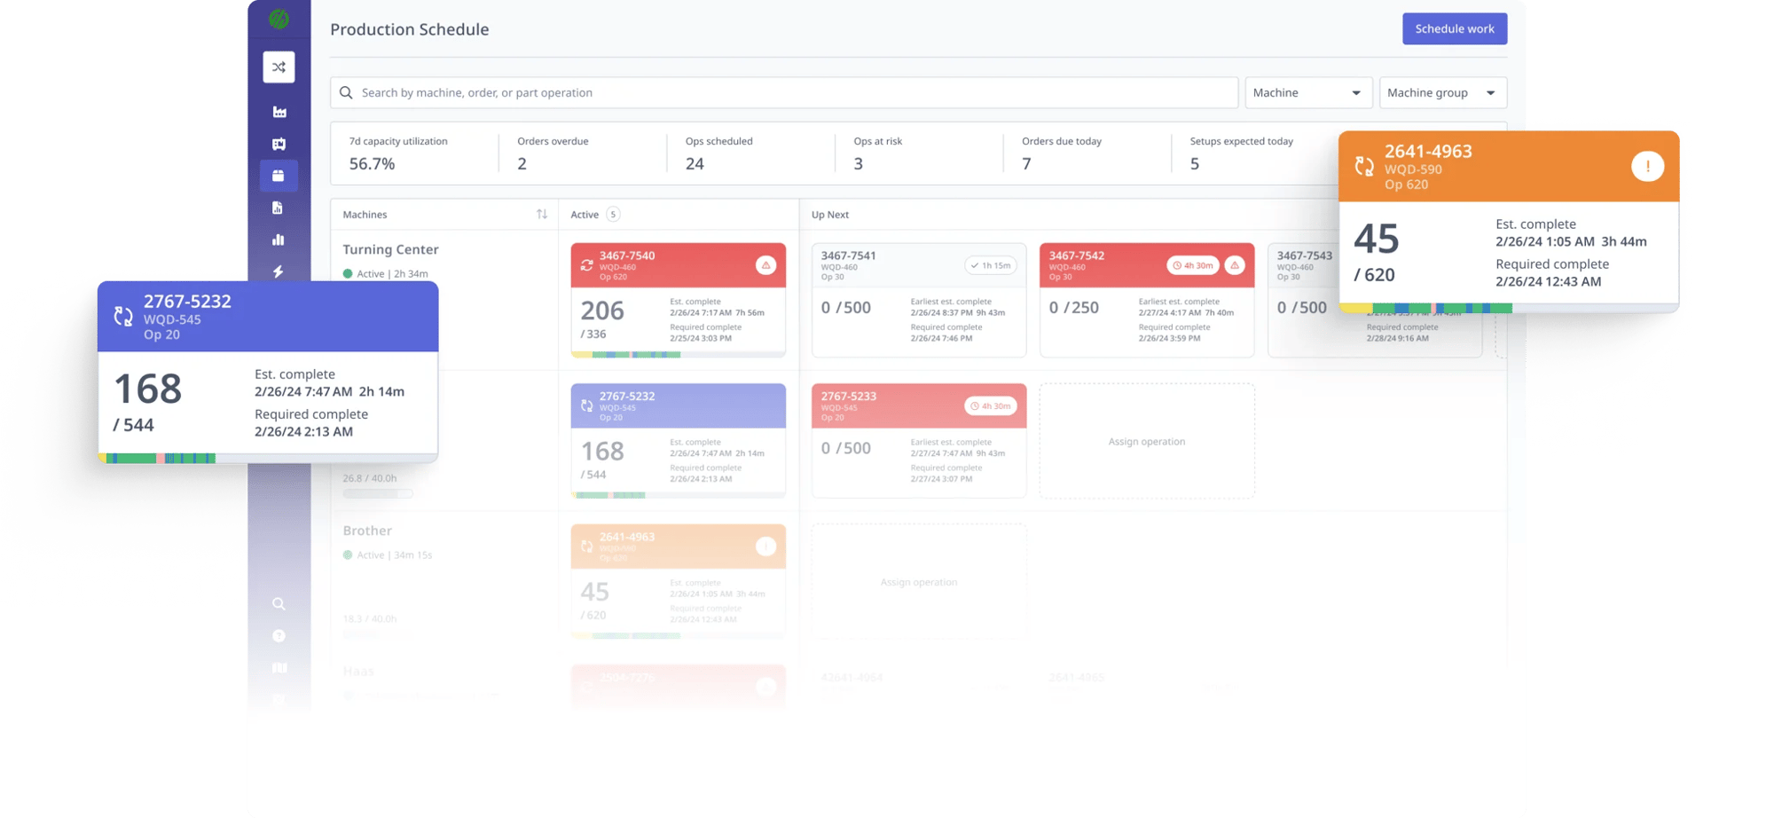The width and height of the screenshot is (1774, 818).
Task: Click the faded book icon in sidebar
Action: pyautogui.click(x=279, y=668)
